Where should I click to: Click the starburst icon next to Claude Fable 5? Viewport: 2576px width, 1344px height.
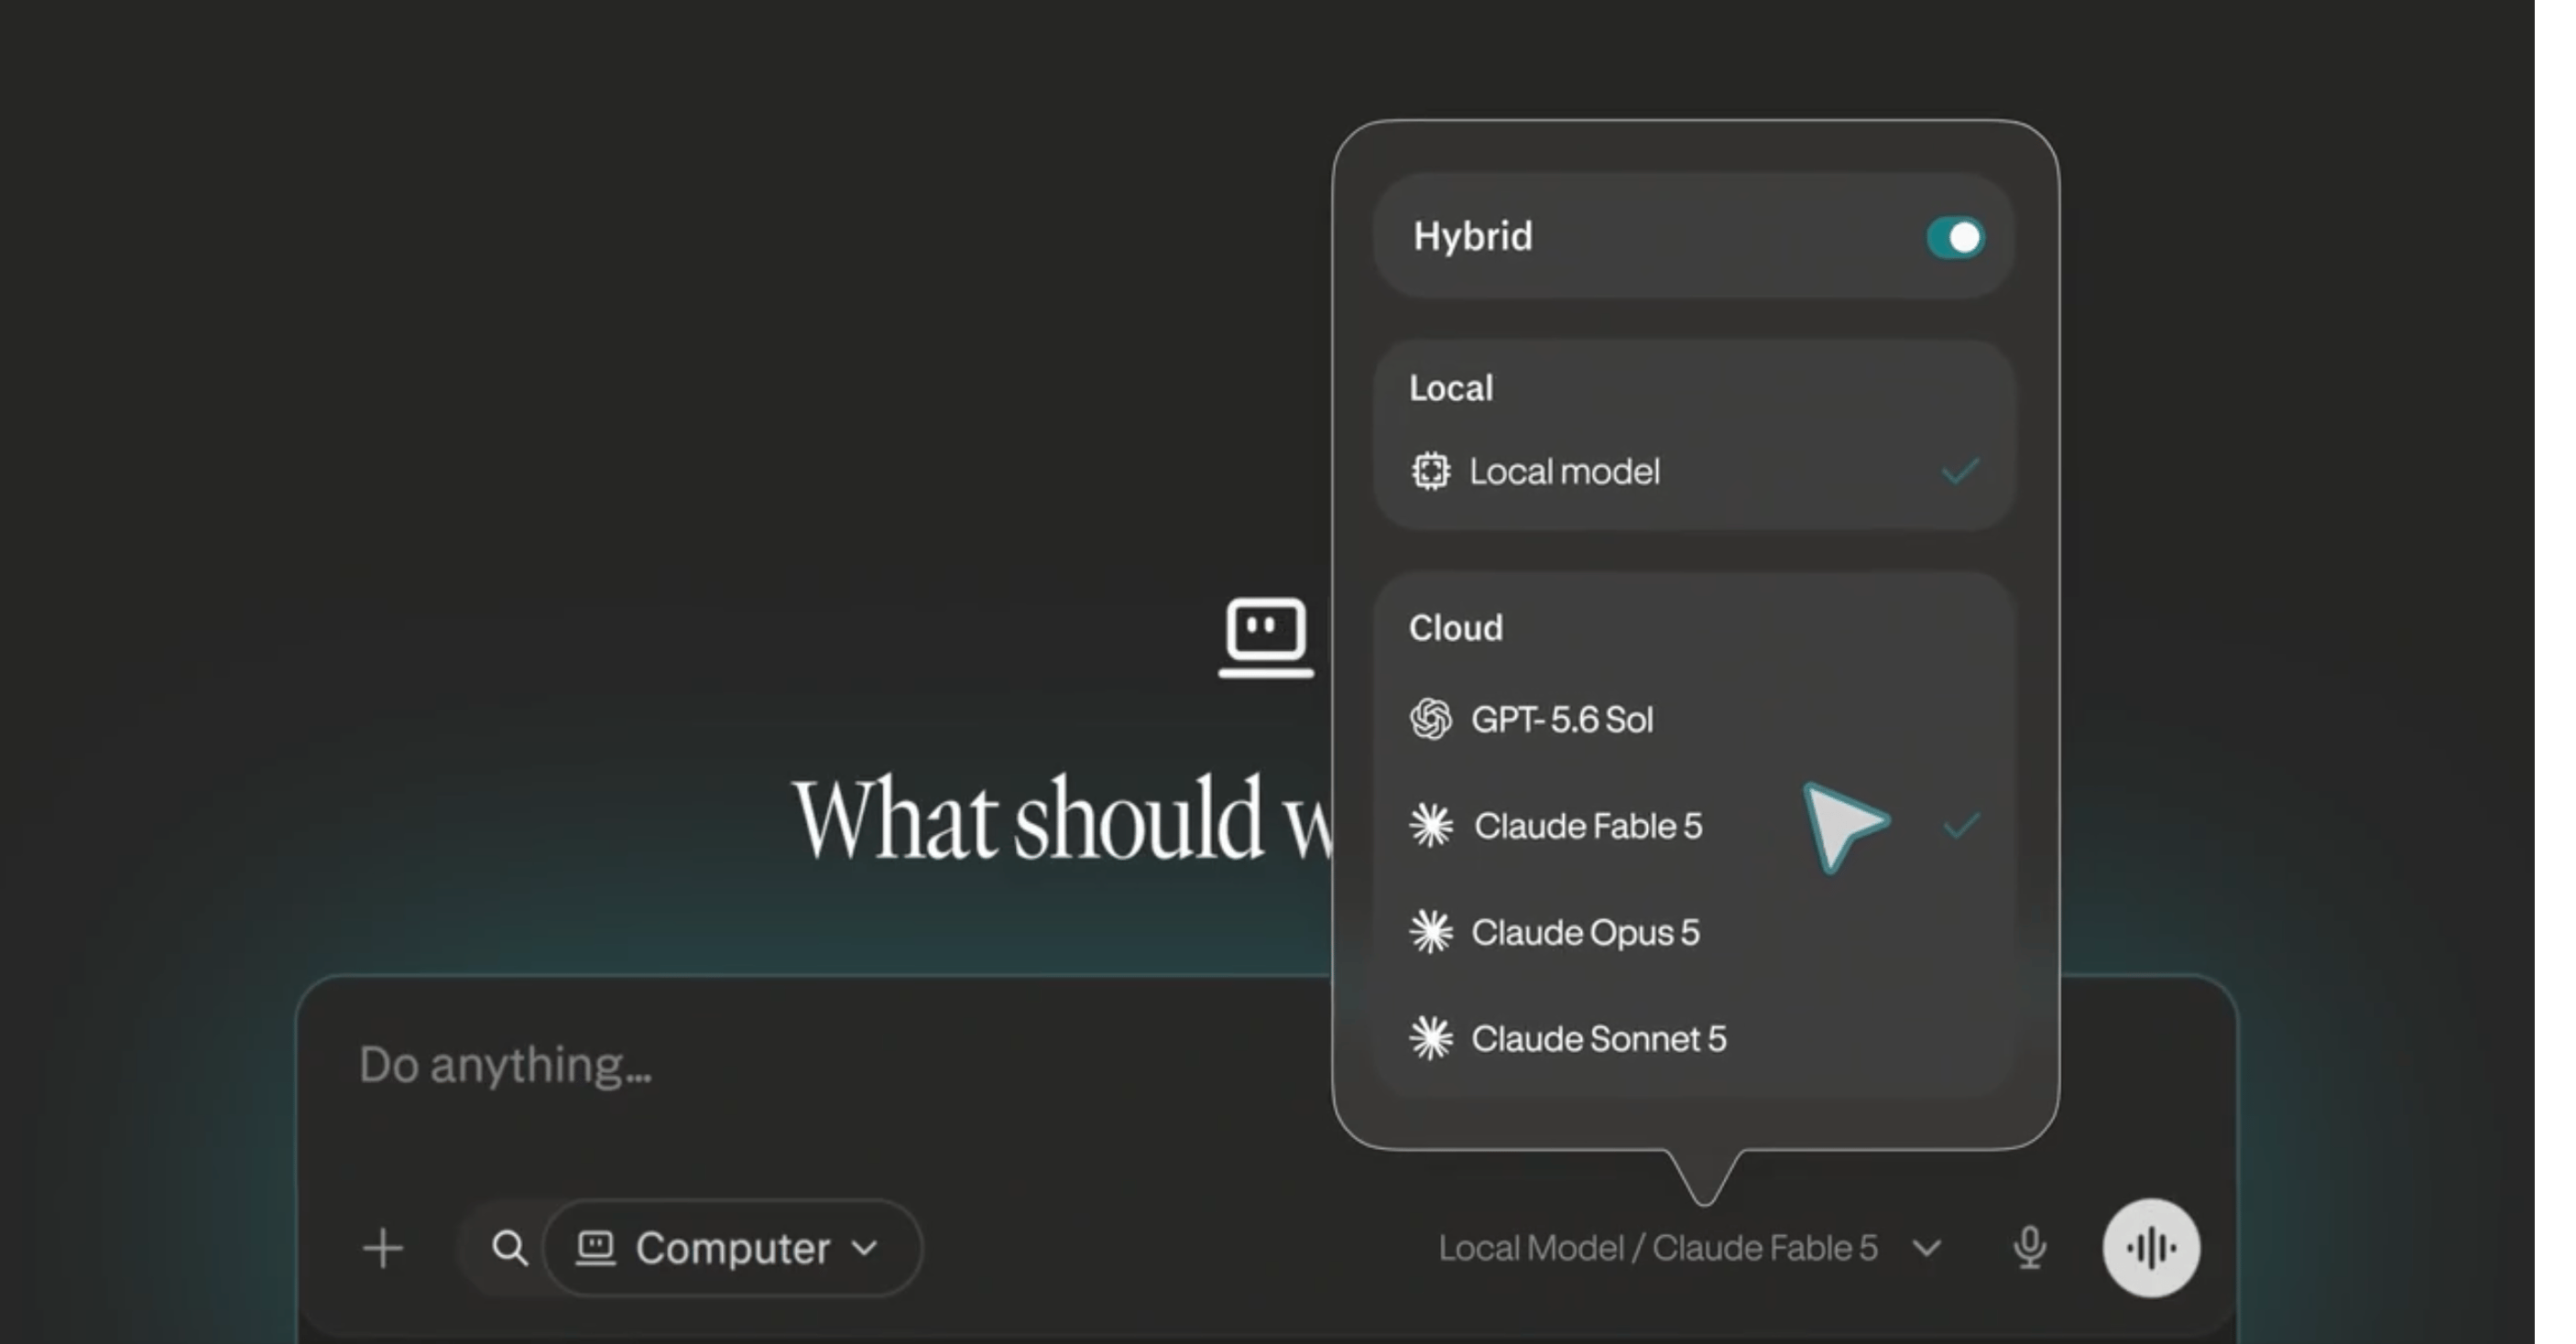tap(1431, 827)
